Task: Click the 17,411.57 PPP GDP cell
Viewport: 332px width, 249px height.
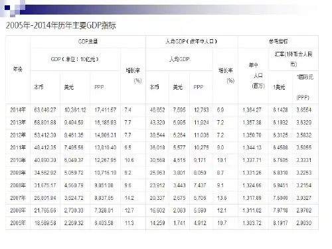Action: (106, 110)
